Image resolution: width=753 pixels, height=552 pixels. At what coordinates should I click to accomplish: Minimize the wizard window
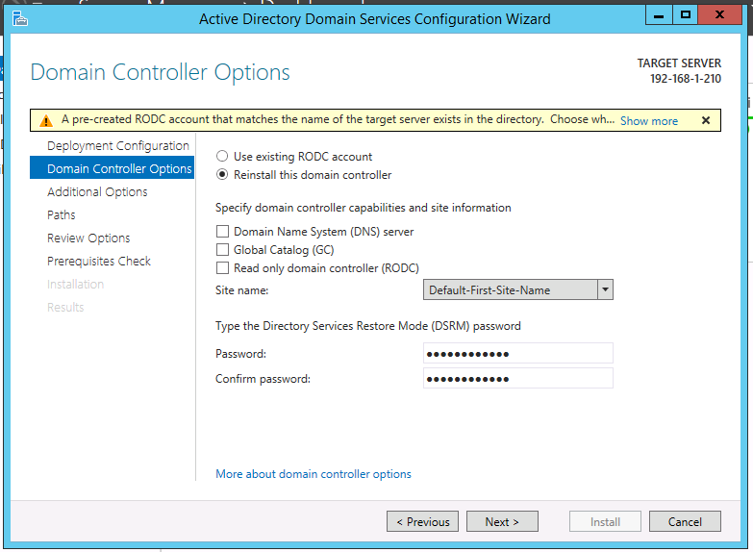click(659, 15)
